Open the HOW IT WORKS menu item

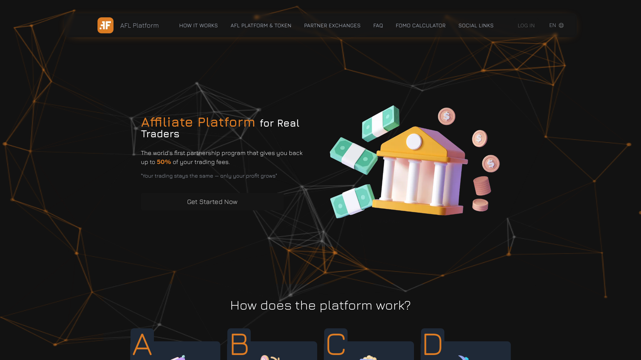pyautogui.click(x=198, y=25)
